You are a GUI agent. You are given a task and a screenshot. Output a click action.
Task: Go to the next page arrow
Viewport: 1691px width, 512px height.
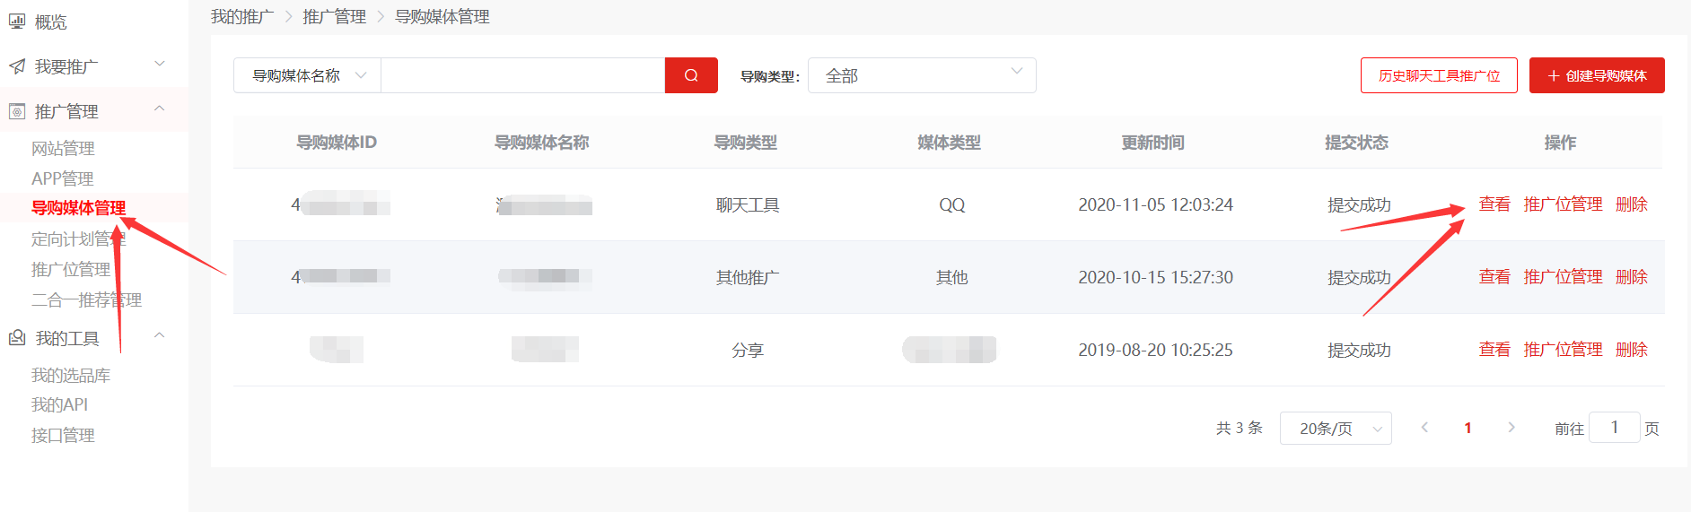pyautogui.click(x=1511, y=428)
